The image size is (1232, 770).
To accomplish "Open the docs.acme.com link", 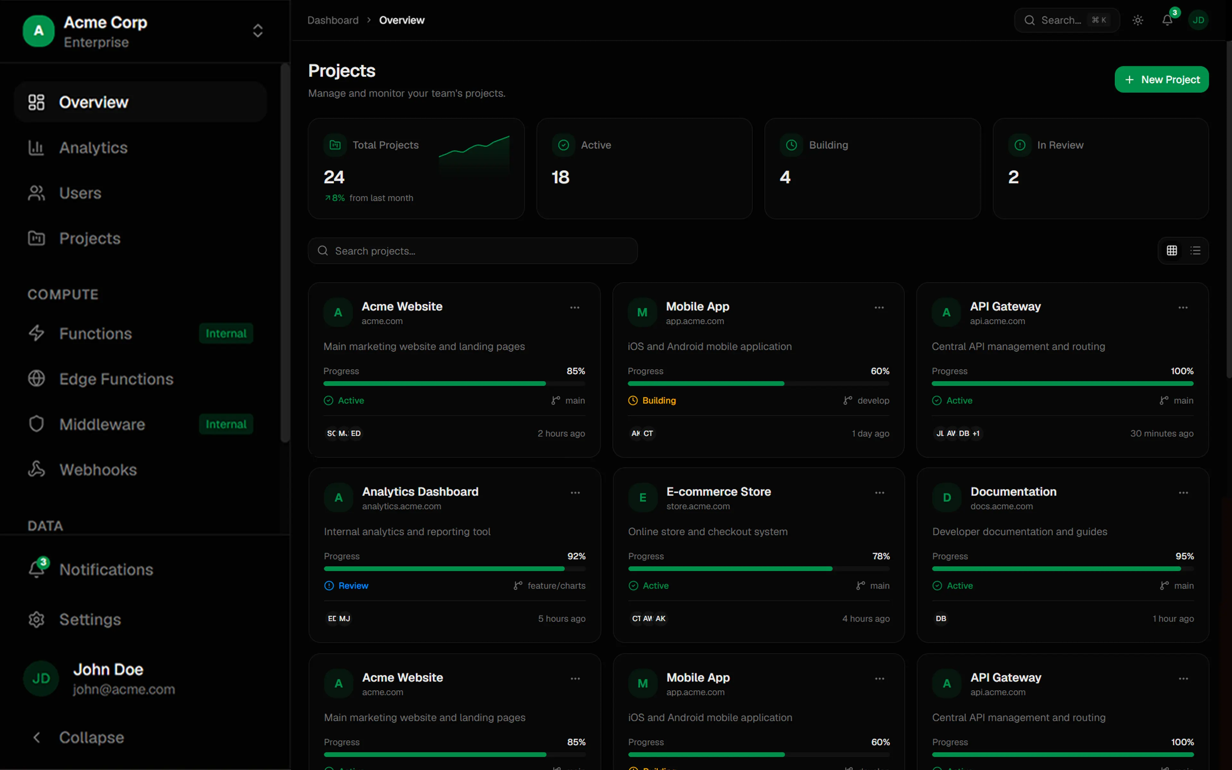I will coord(1001,506).
